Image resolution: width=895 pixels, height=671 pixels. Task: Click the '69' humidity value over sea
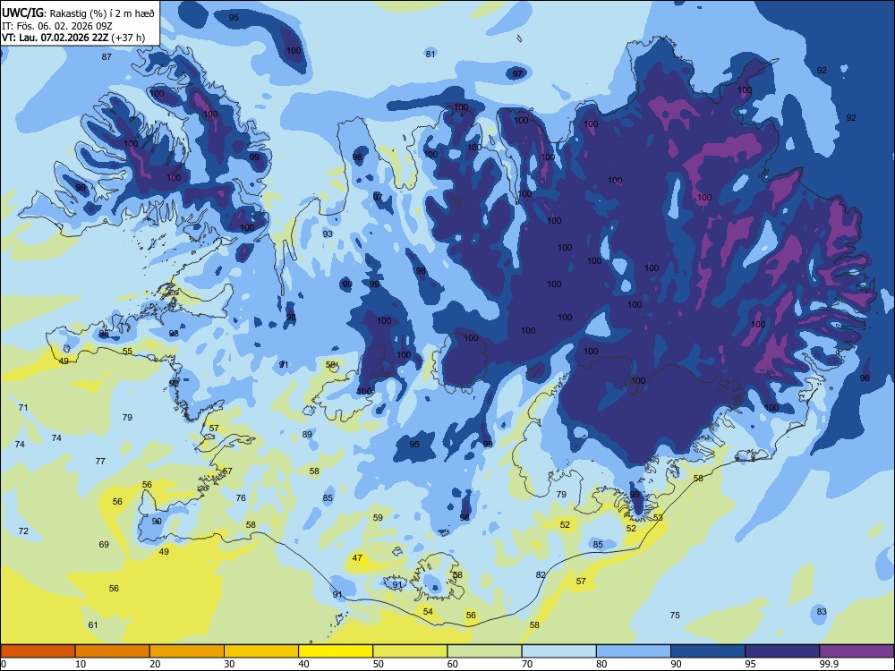104,544
